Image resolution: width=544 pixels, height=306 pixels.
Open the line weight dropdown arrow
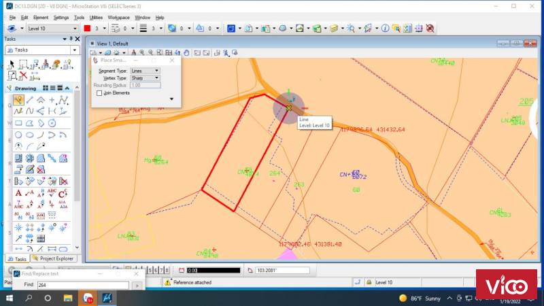coord(160,29)
